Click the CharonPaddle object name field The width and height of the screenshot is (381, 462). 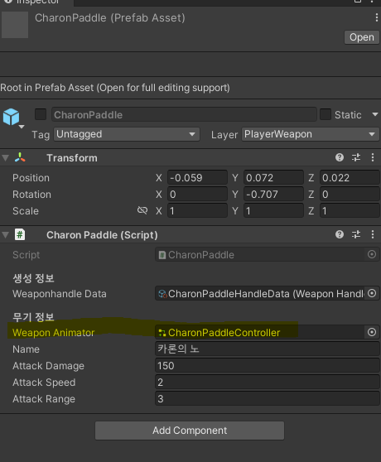coord(184,114)
